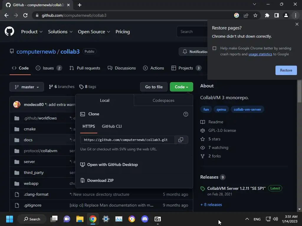Image resolution: width=302 pixels, height=226 pixels.
Task: Select the HTTPS clone option
Action: tap(88, 126)
